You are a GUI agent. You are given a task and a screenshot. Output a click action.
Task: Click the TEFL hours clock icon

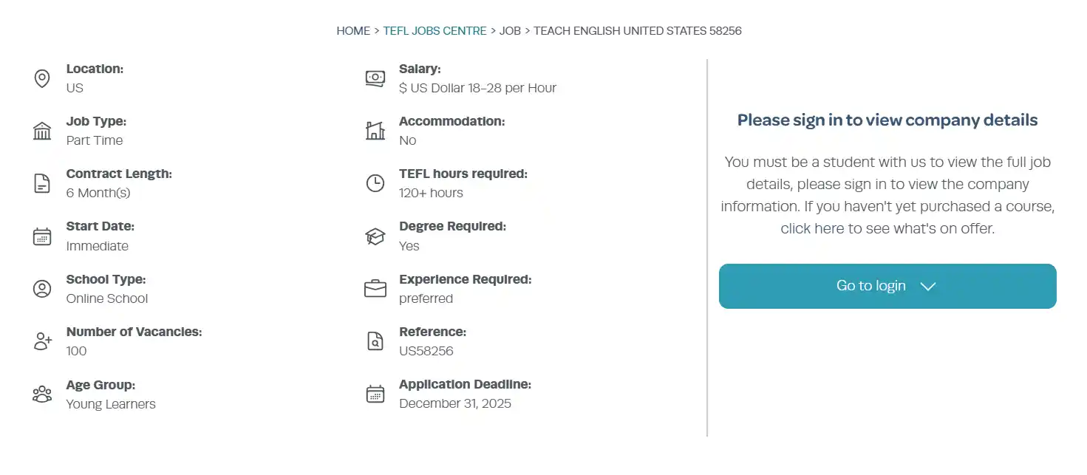[x=375, y=184]
